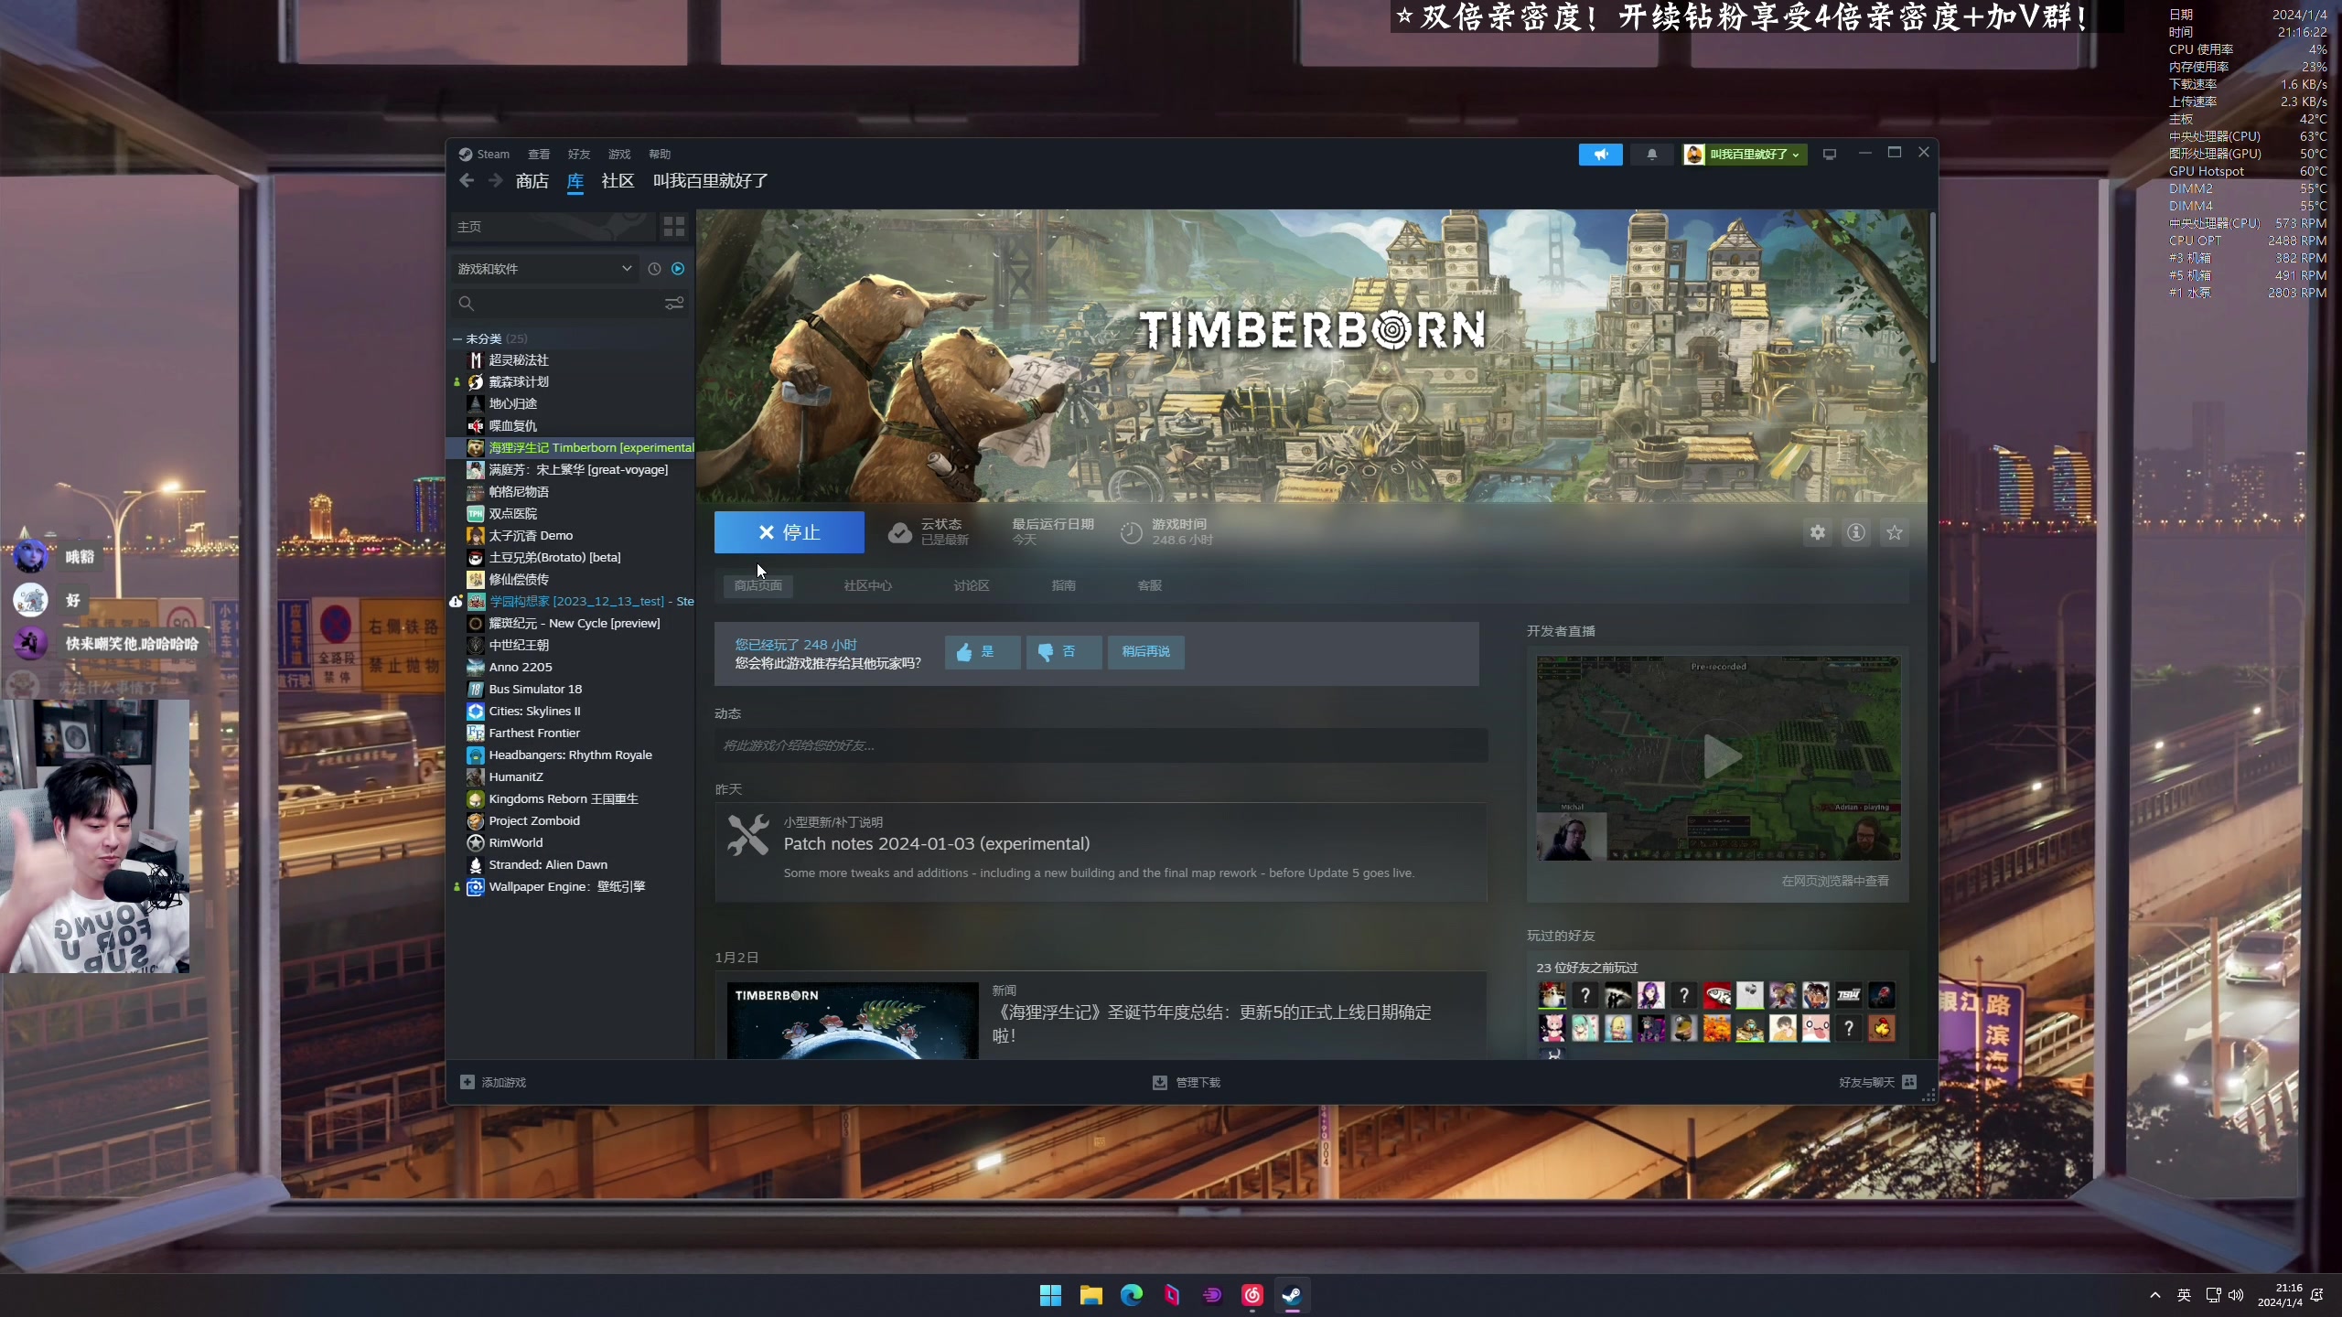Open Steam notifications bell
2342x1317 pixels.
(x=1651, y=155)
